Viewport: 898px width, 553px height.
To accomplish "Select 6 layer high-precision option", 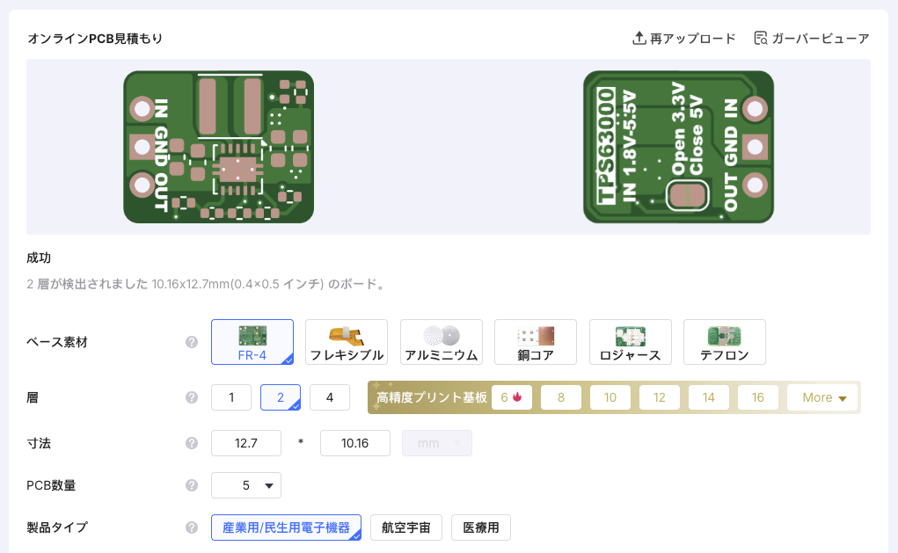I will 511,397.
